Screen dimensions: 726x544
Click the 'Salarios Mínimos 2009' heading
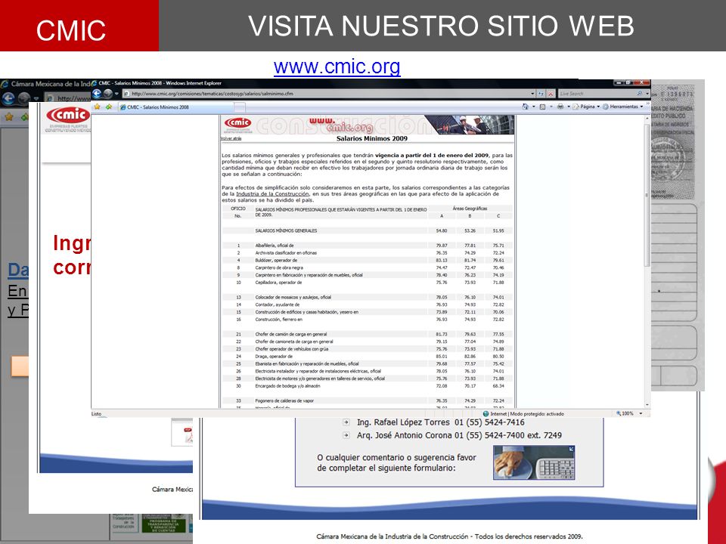pyautogui.click(x=372, y=138)
